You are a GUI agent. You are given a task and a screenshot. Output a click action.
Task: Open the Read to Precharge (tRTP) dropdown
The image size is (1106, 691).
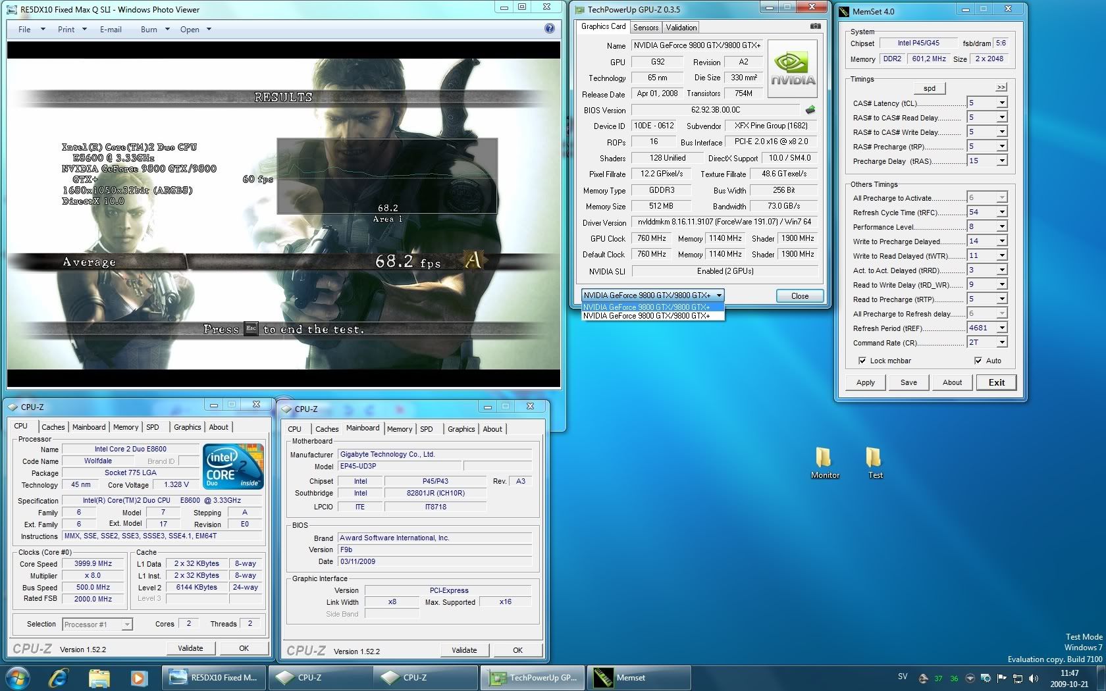click(1001, 299)
